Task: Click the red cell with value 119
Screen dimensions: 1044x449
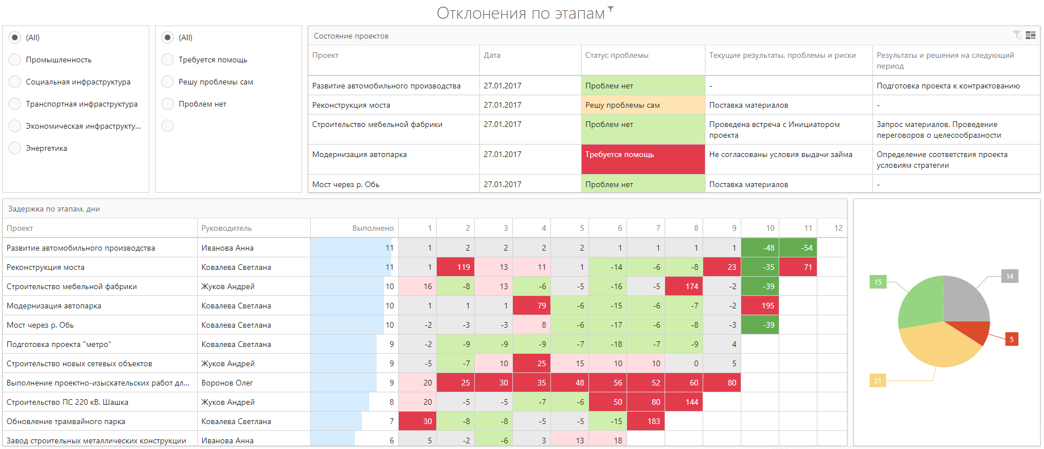Action: 456,267
